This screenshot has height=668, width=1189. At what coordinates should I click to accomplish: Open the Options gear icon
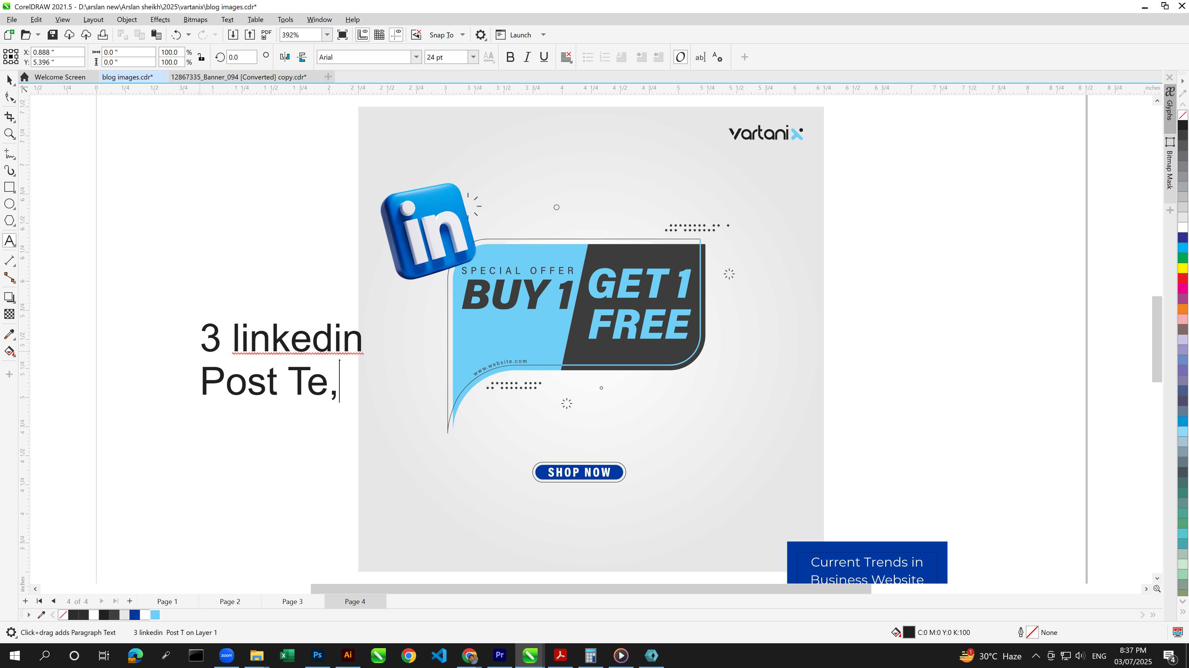[x=481, y=35]
